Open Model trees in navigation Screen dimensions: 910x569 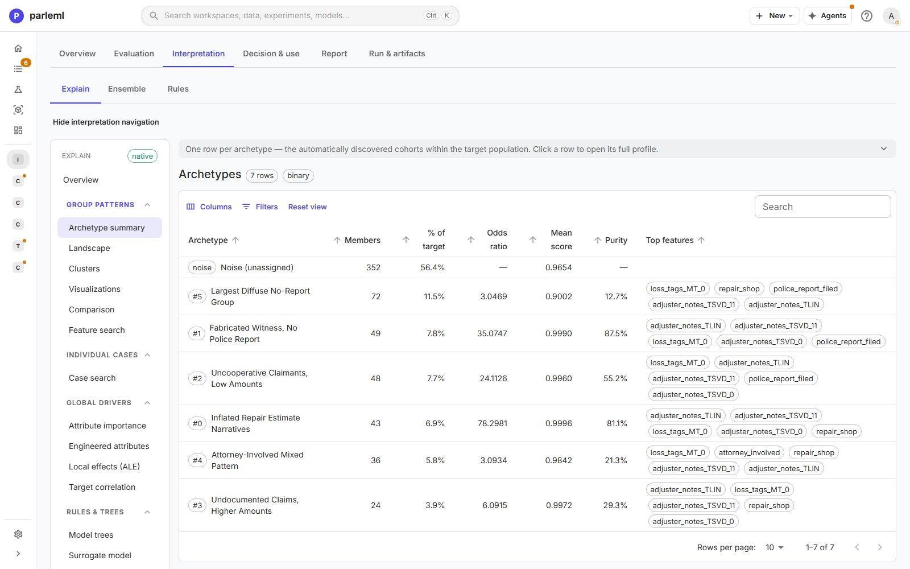(110, 535)
